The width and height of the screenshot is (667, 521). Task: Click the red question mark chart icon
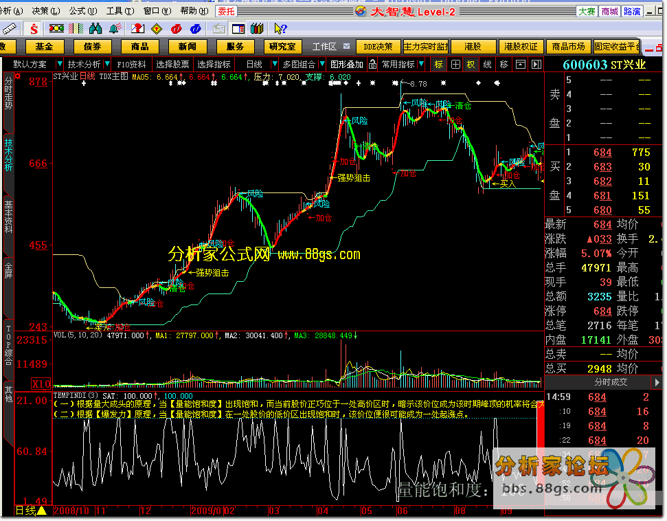(137, 28)
